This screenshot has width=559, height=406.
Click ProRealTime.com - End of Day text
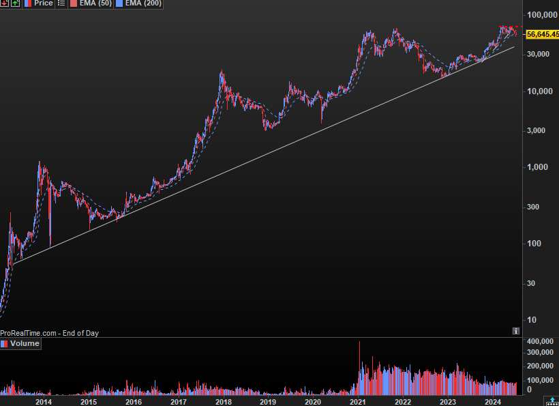pos(50,333)
